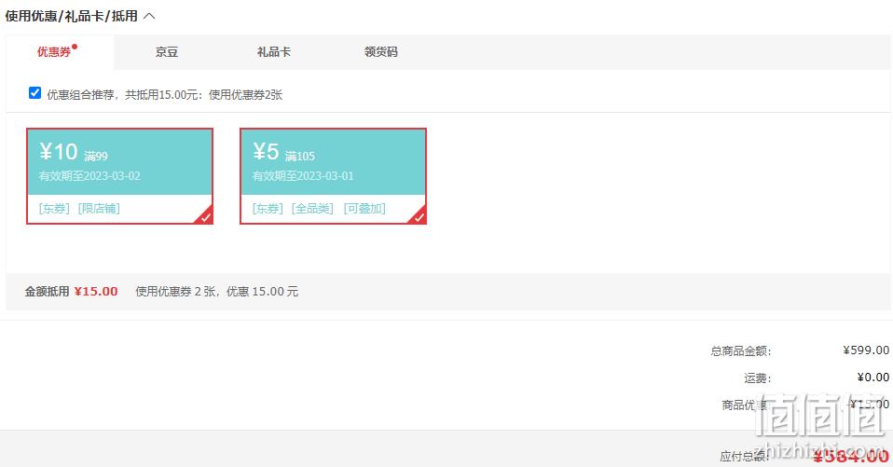893x467 pixels.
Task: Click the 总商品金额 ¥599.00 value
Action: (866, 350)
